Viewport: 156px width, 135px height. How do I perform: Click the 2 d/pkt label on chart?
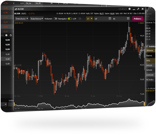point(141,23)
